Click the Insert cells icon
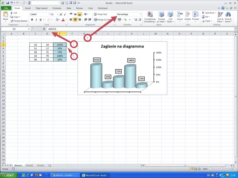238x178 pixels. click(x=180, y=15)
